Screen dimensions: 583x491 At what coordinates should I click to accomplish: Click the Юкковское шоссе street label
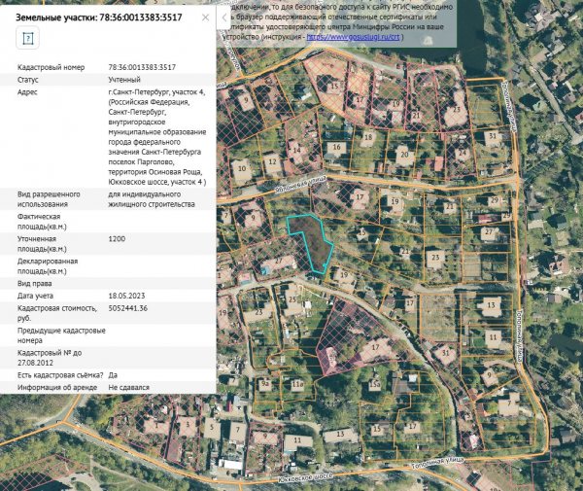311,477
